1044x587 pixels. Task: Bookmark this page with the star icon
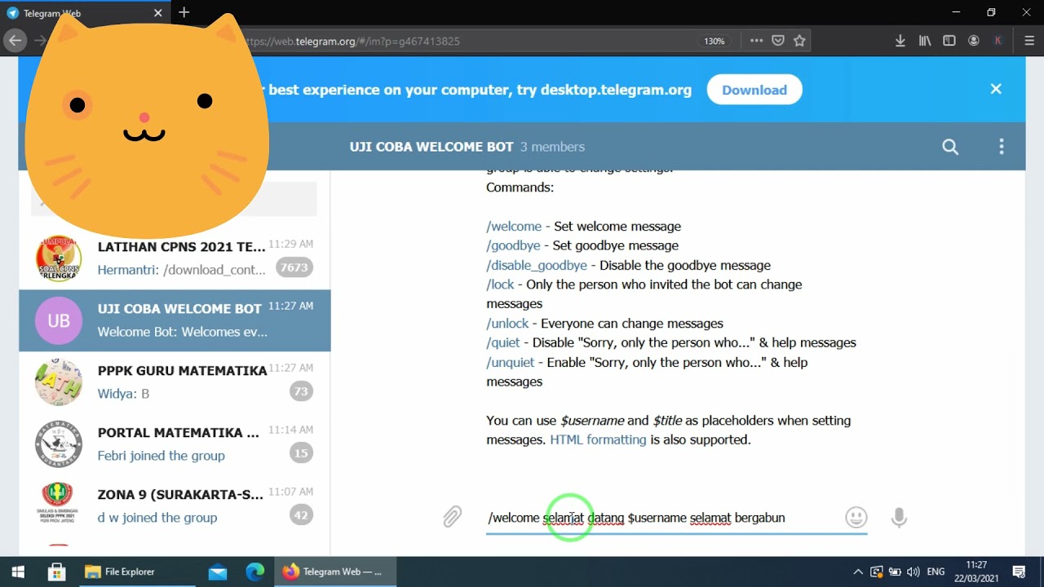[799, 41]
